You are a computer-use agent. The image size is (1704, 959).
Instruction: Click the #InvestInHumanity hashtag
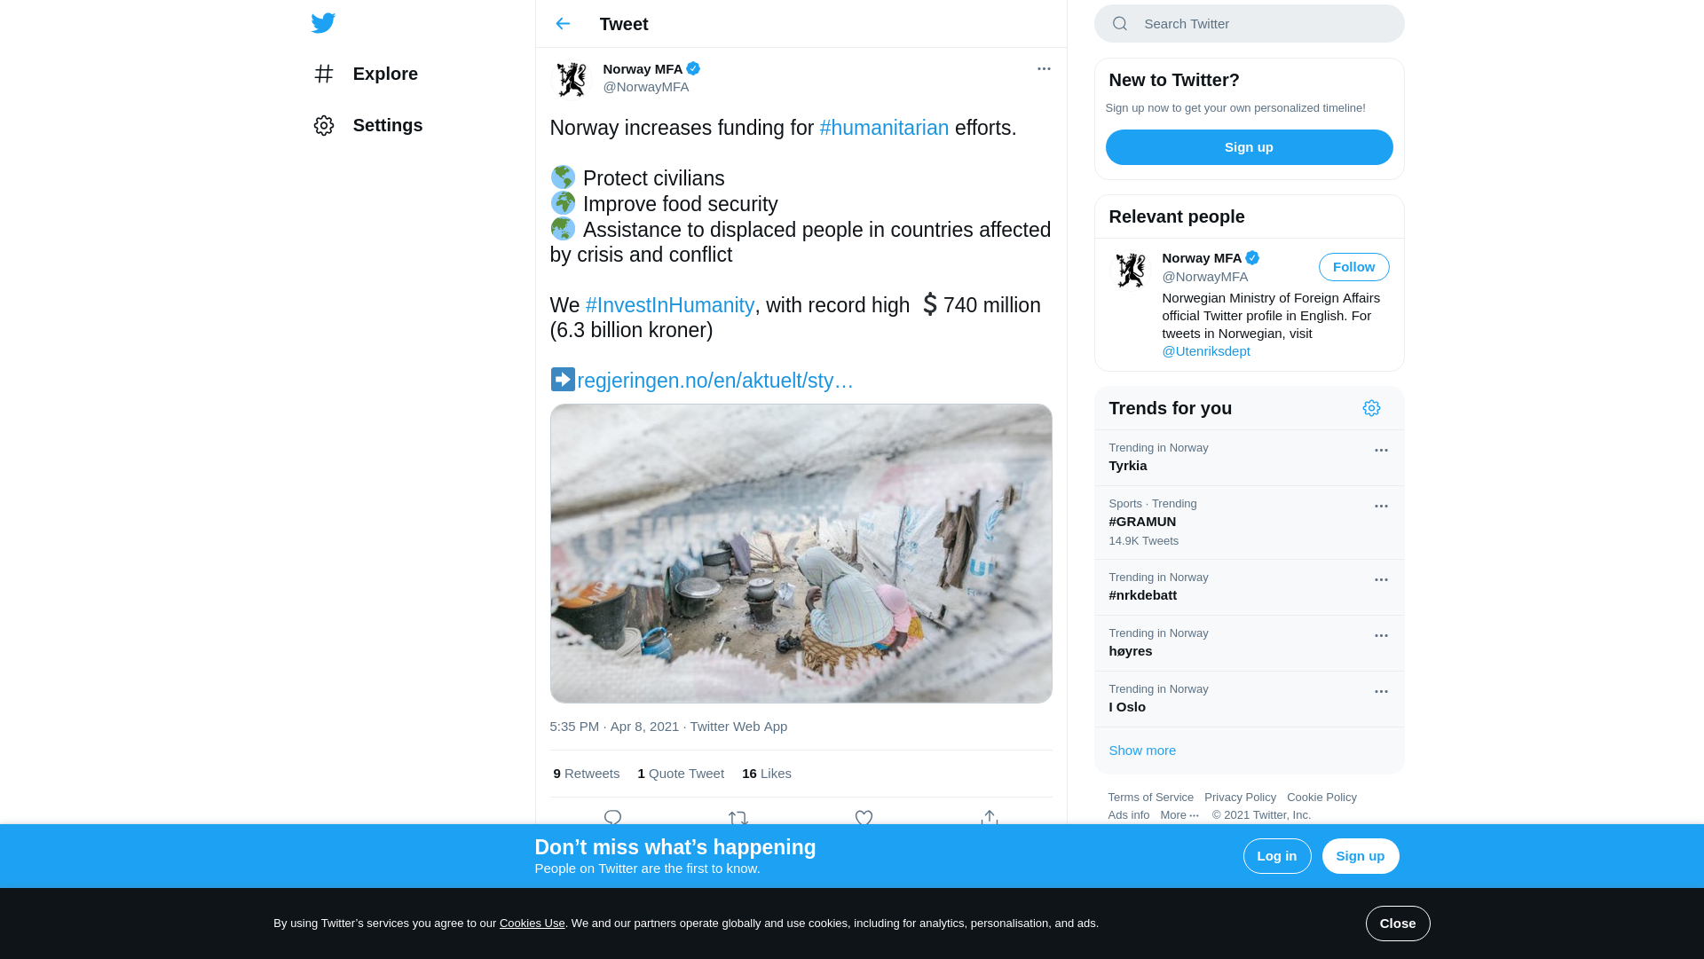tap(670, 305)
